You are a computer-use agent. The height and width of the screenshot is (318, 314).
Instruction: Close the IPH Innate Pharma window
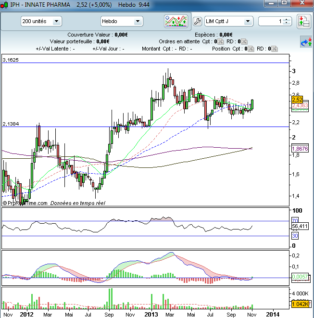[x=302, y=3]
